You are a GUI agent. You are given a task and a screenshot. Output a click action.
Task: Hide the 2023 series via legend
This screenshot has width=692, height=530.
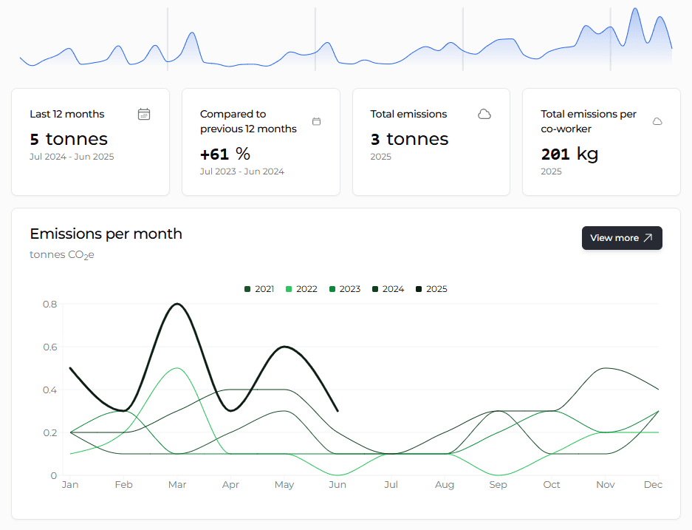(x=344, y=289)
